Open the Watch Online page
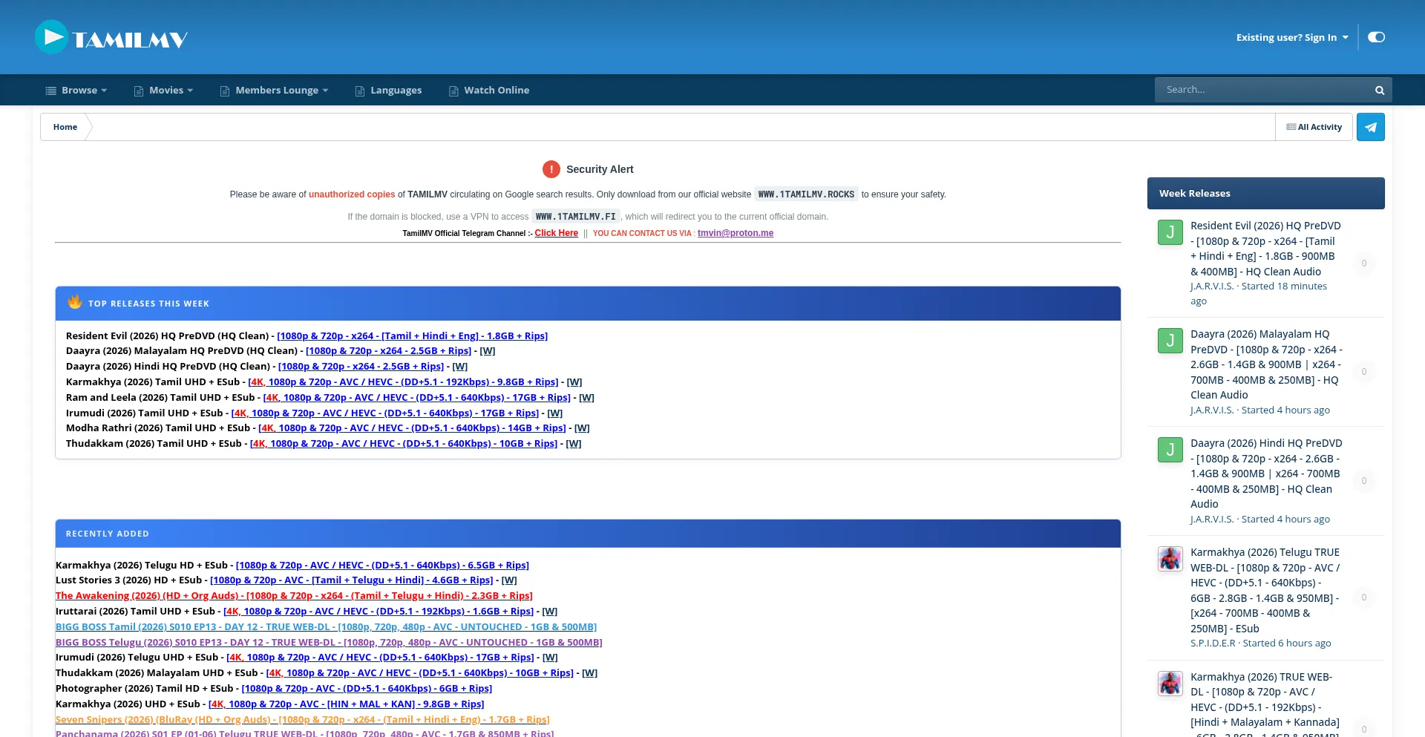 point(489,90)
